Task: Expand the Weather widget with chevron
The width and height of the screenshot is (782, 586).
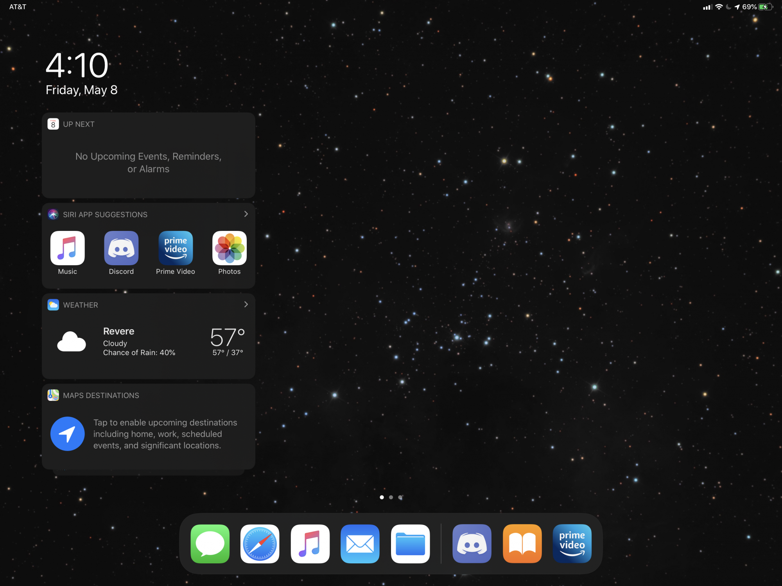Action: 246,304
